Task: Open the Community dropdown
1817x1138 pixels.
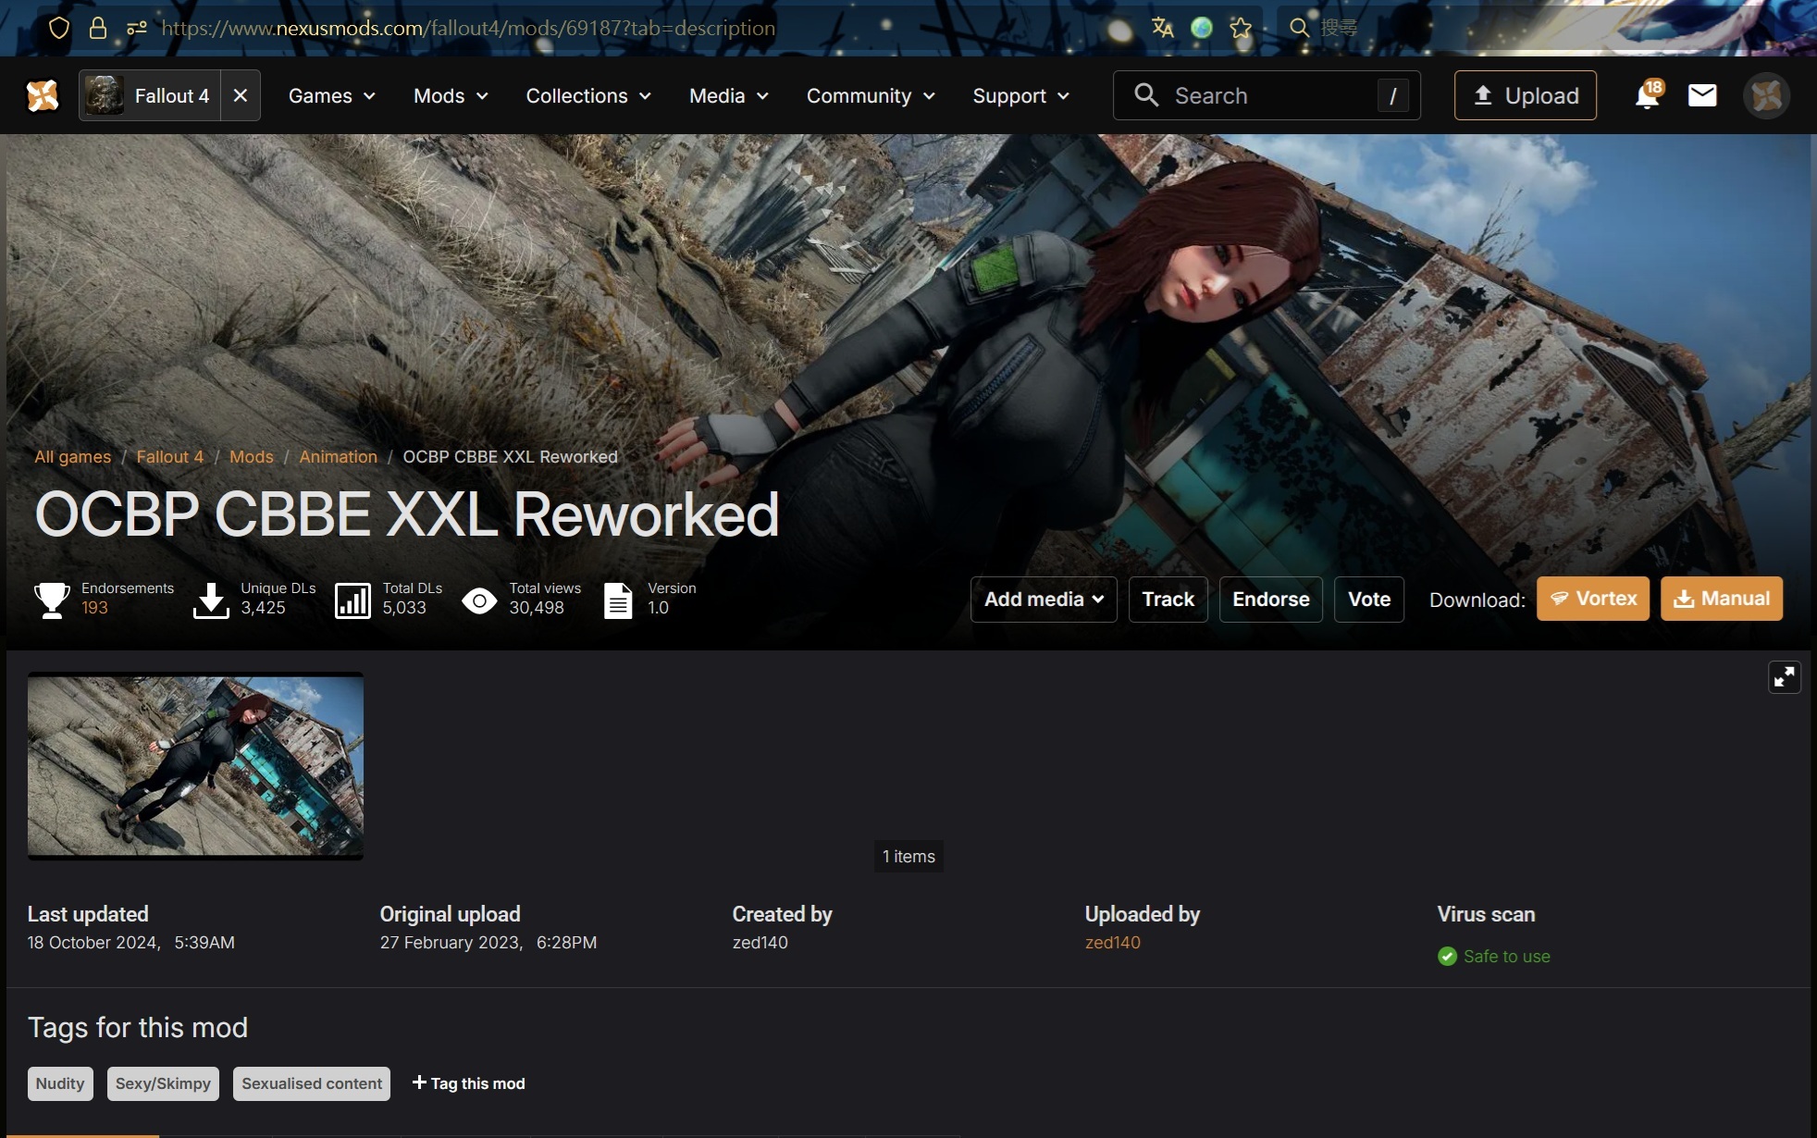Action: coord(871,95)
